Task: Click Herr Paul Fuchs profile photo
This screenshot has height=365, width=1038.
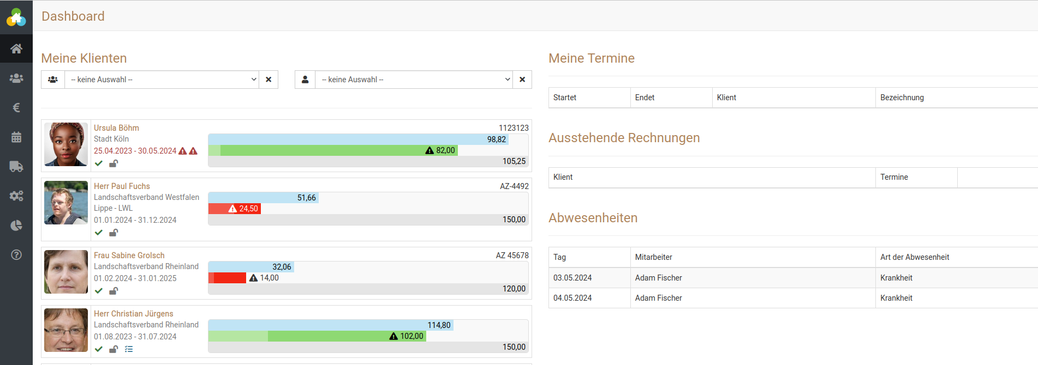Action: pos(66,203)
